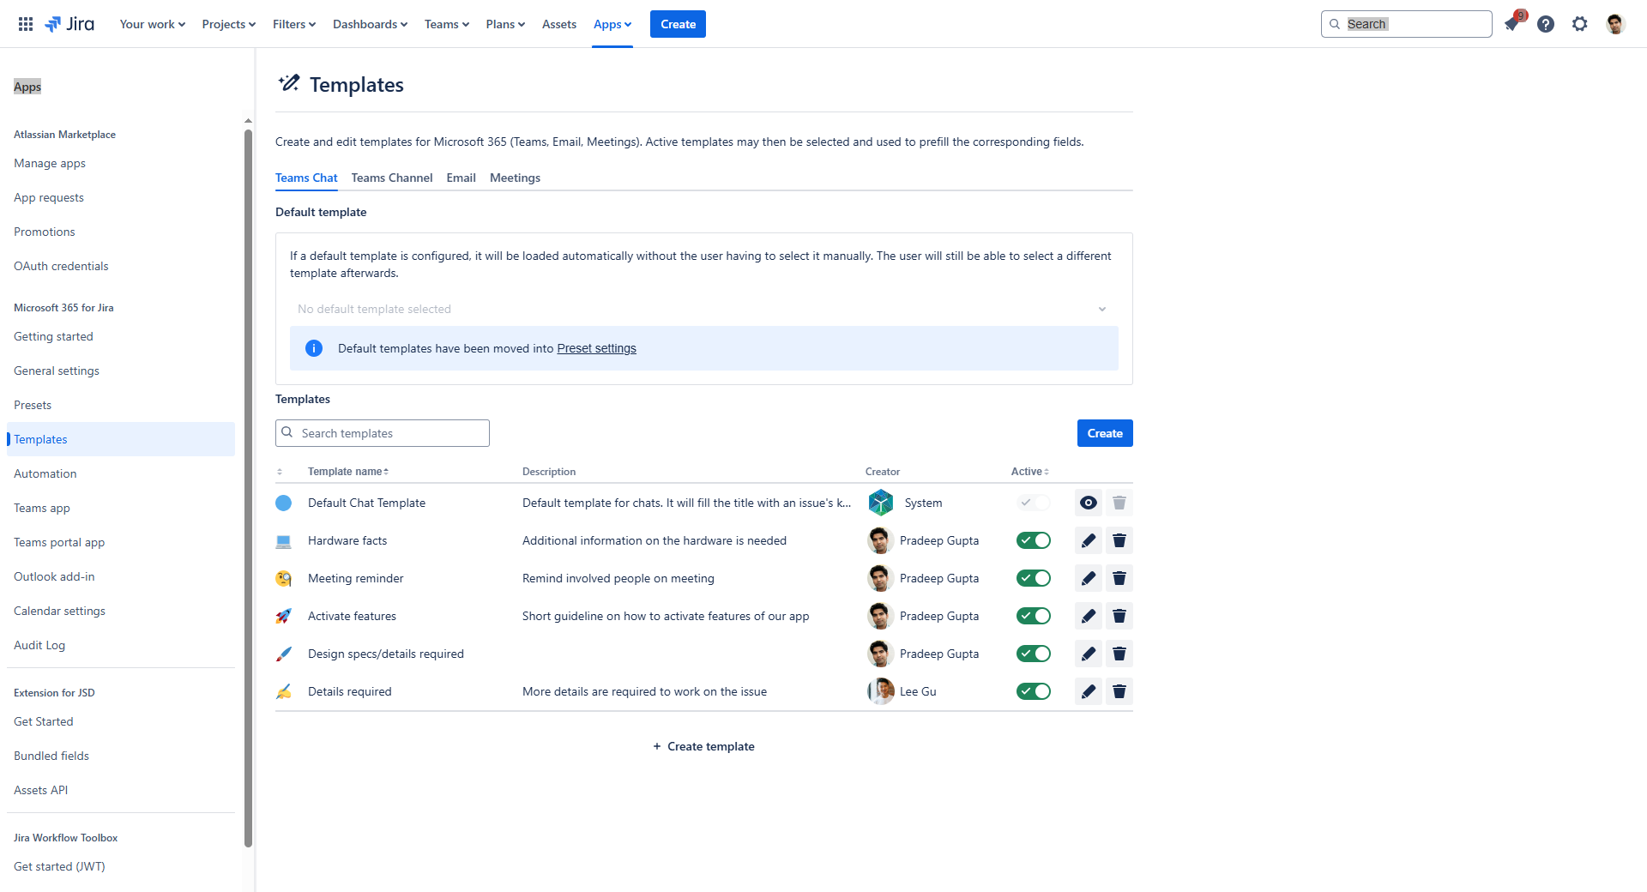Click the info icon in the preset notice

314,348
